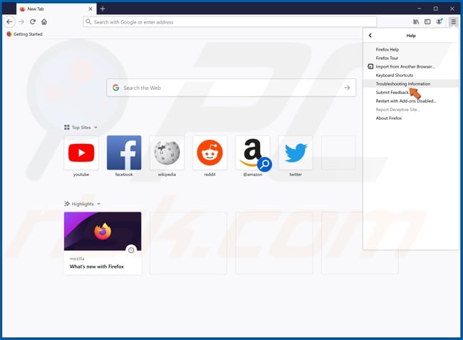Click the forward navigation arrow
This screenshot has width=463, height=340.
tap(21, 22)
